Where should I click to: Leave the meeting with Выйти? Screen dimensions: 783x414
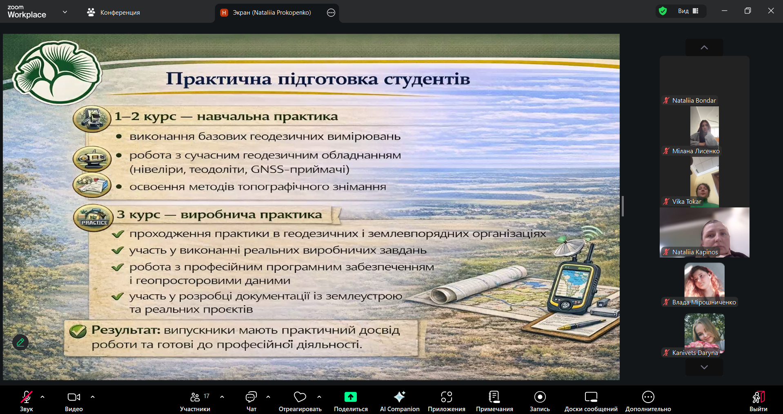click(x=758, y=400)
